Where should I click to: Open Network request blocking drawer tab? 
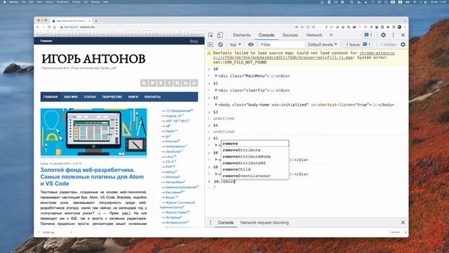264,223
